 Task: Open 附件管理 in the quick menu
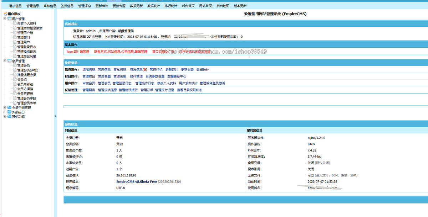point(136,76)
